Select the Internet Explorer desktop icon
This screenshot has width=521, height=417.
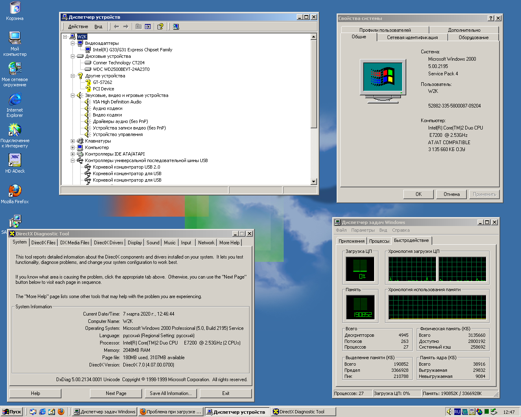[x=15, y=105]
